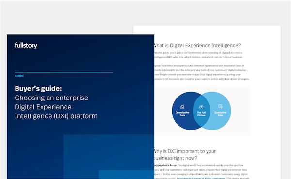
Task: Click the "Qualitative Data" circle label
Action: point(220,114)
